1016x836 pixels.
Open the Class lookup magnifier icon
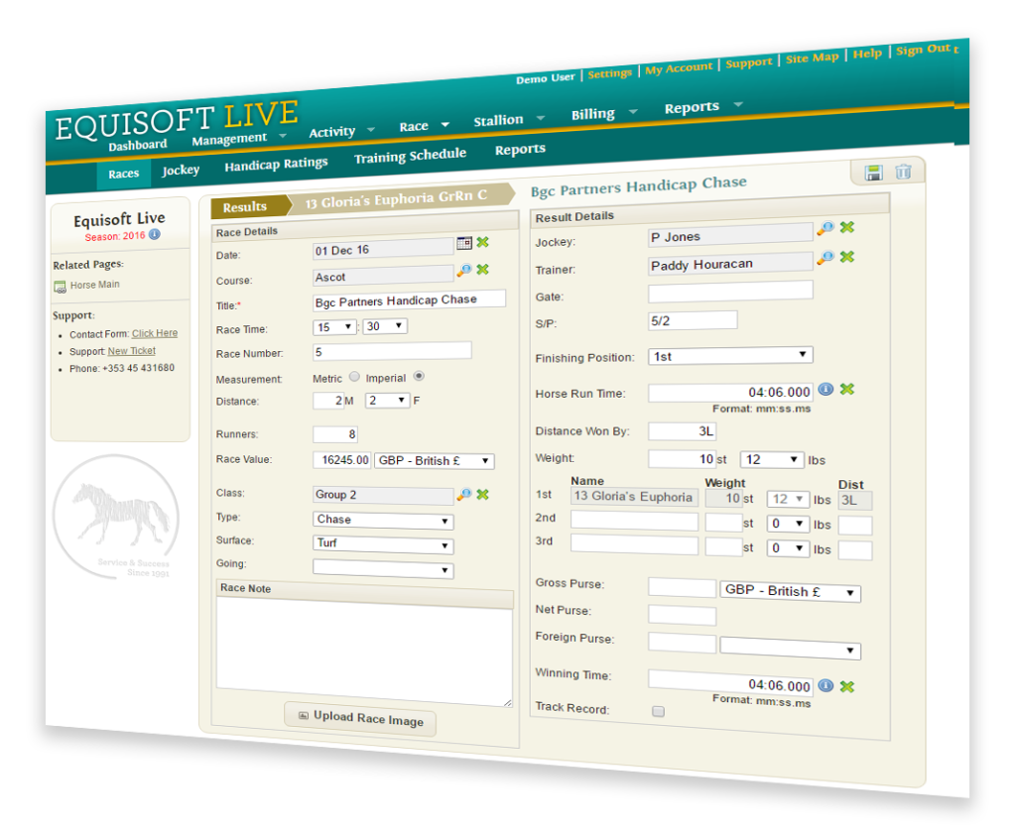pyautogui.click(x=462, y=493)
